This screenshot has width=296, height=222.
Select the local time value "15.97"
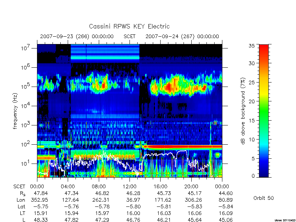102,213
